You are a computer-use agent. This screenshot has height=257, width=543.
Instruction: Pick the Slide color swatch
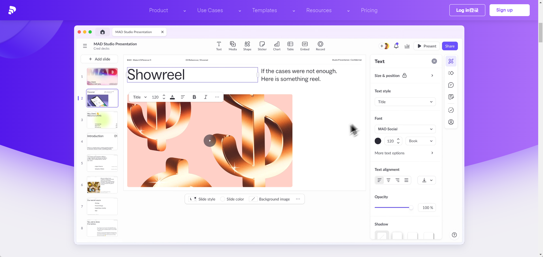pyautogui.click(x=223, y=199)
